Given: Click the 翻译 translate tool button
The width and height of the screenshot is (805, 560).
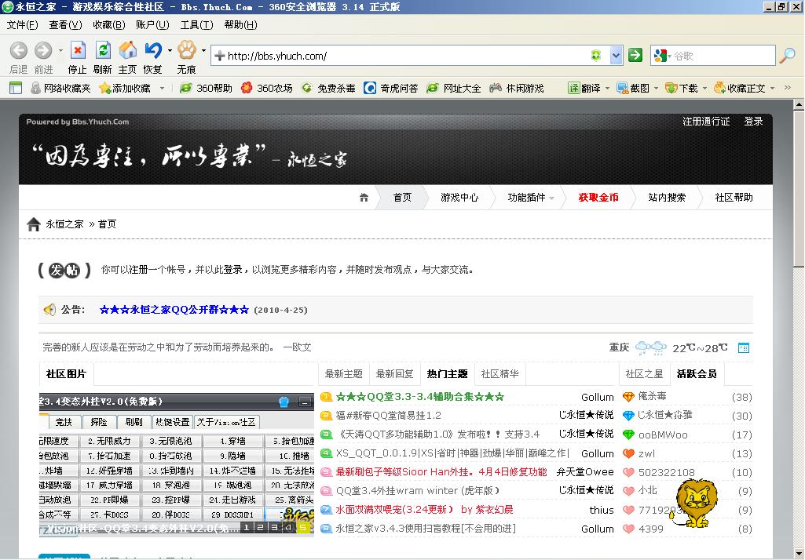Looking at the screenshot, I should (584, 88).
